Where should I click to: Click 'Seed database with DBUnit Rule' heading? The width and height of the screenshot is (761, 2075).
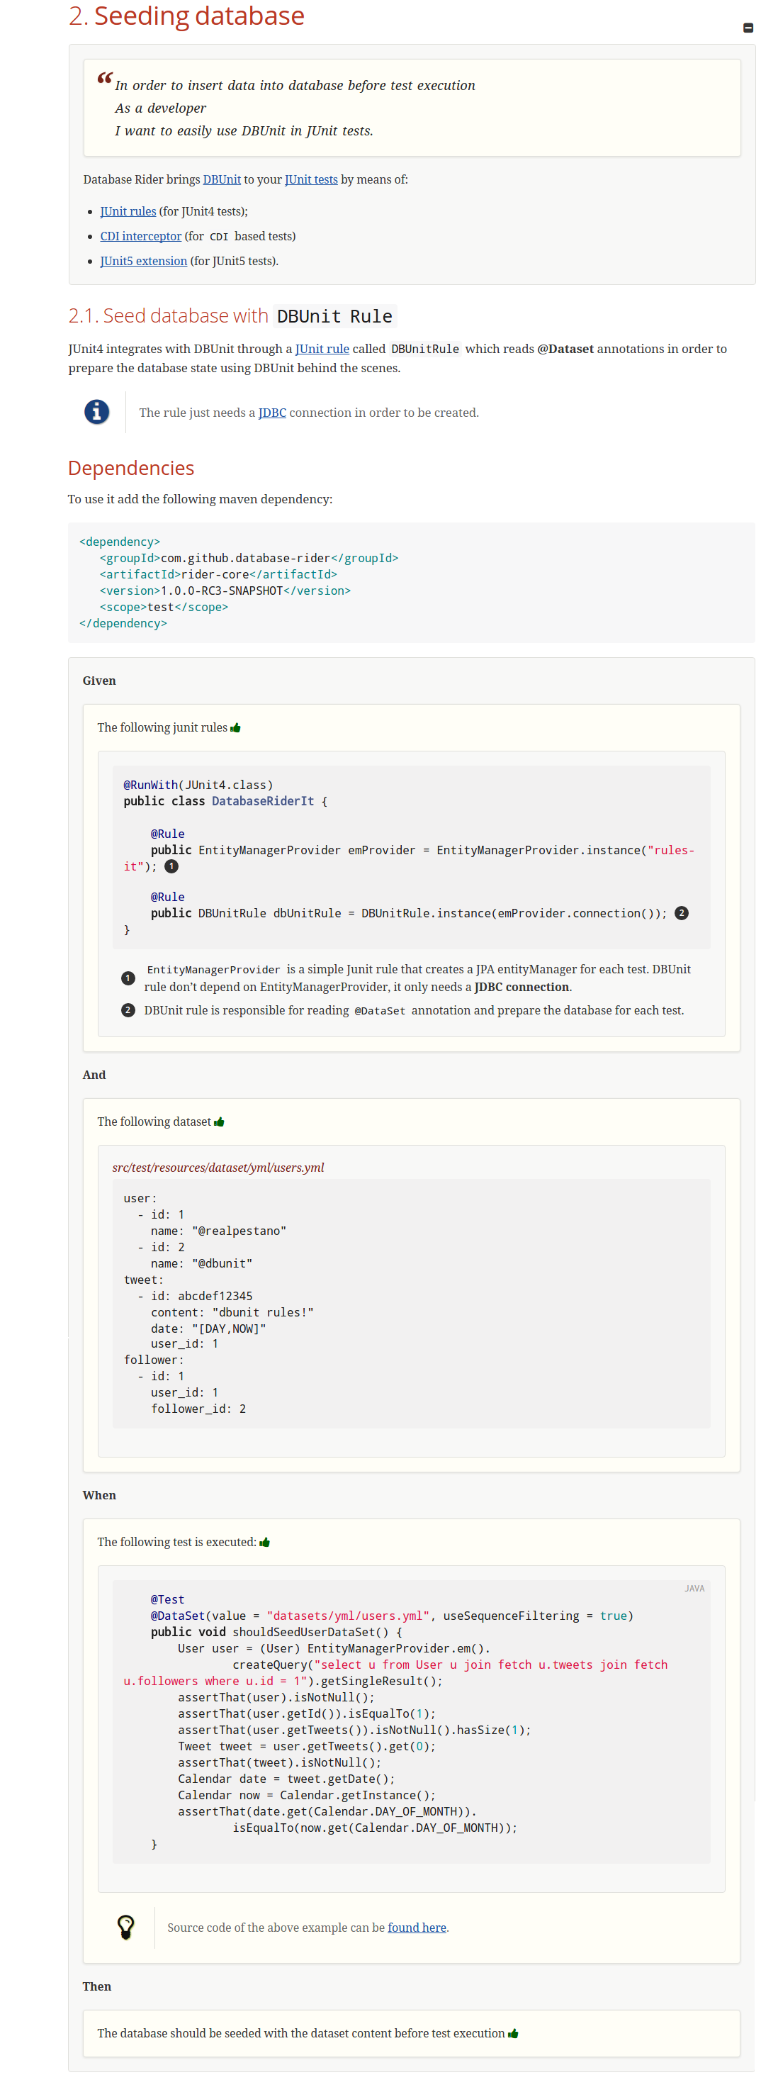pos(232,317)
